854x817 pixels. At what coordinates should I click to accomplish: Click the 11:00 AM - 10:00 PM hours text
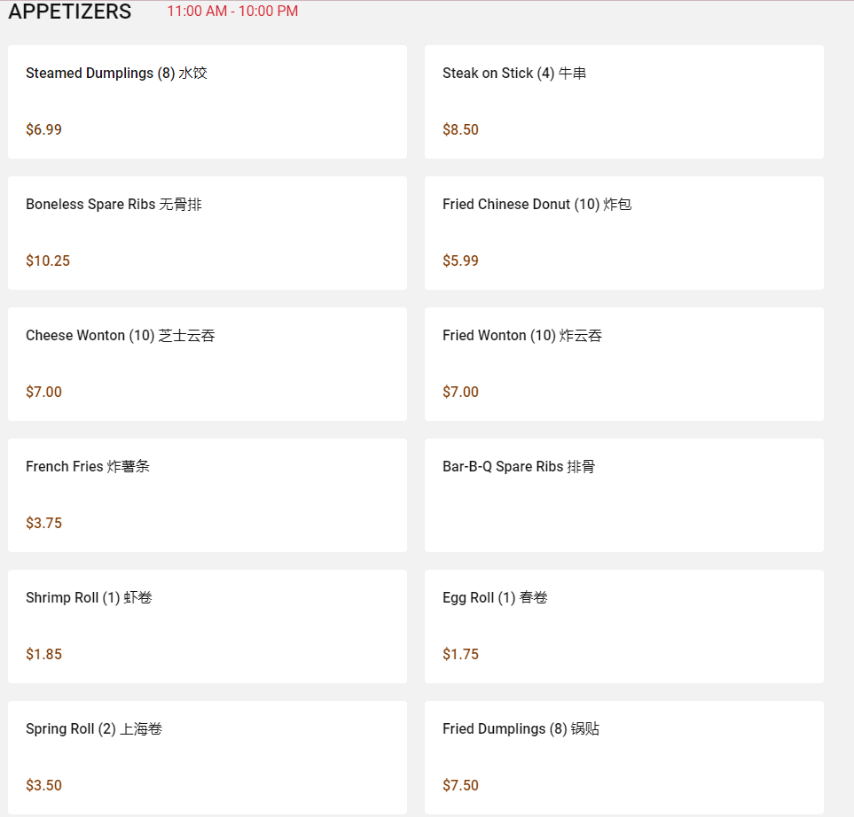(232, 12)
